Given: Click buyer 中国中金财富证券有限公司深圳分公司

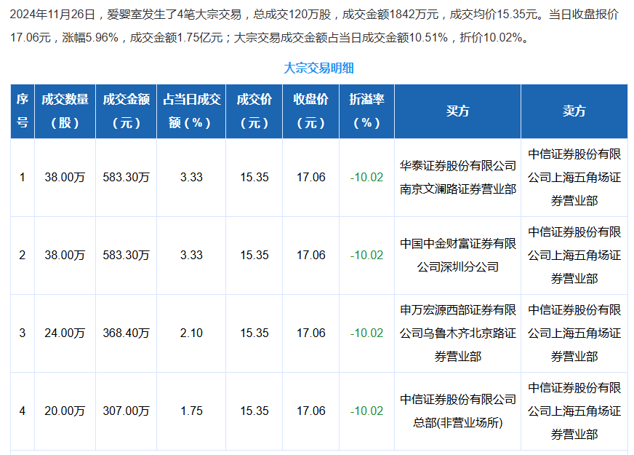Looking at the screenshot, I should (458, 255).
